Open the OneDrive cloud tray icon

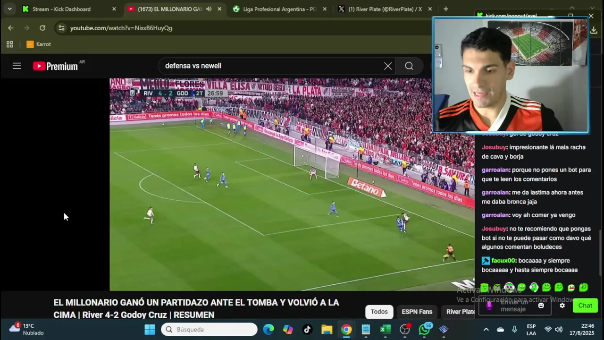pos(500,330)
